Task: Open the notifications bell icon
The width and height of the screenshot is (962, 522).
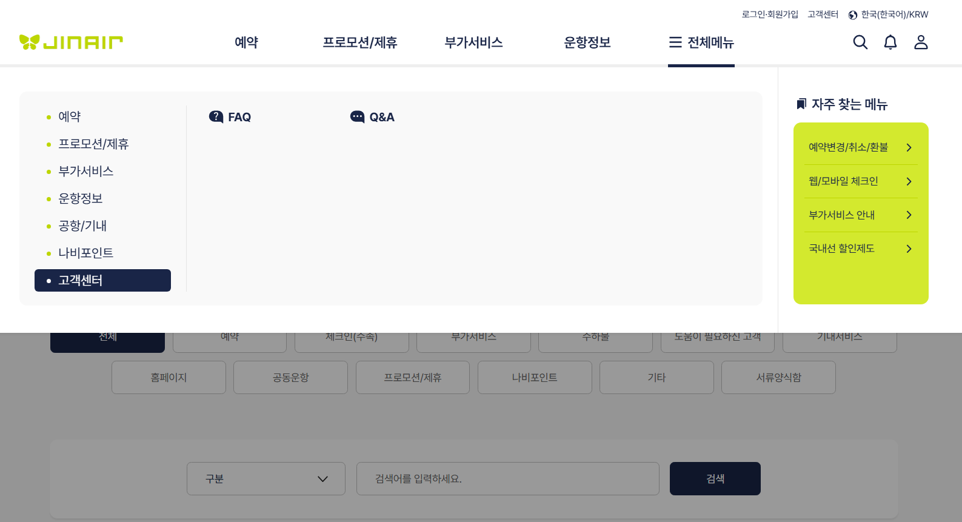Action: pyautogui.click(x=890, y=42)
